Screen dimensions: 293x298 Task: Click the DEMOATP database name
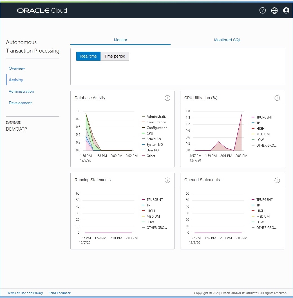point(16,129)
